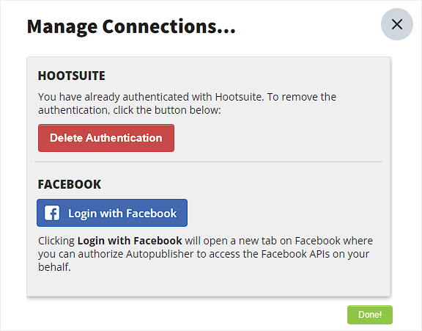Click the word Autopublisher in the description
This screenshot has width=422, height=331.
pos(160,254)
